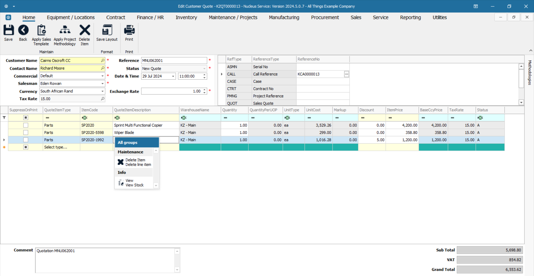Click the Save icon in ribbon
Image resolution: width=534 pixels, height=276 pixels.
[x=8, y=30]
